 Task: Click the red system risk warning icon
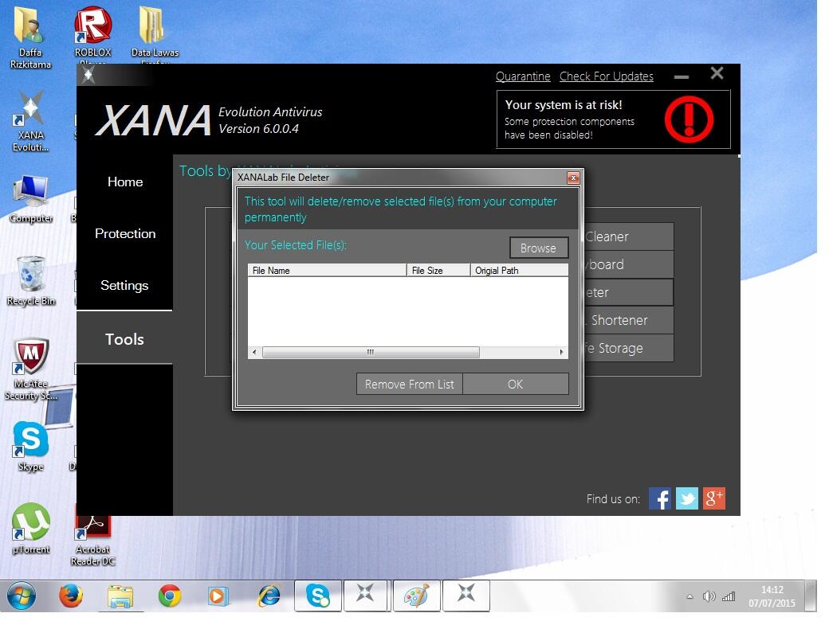coord(689,119)
